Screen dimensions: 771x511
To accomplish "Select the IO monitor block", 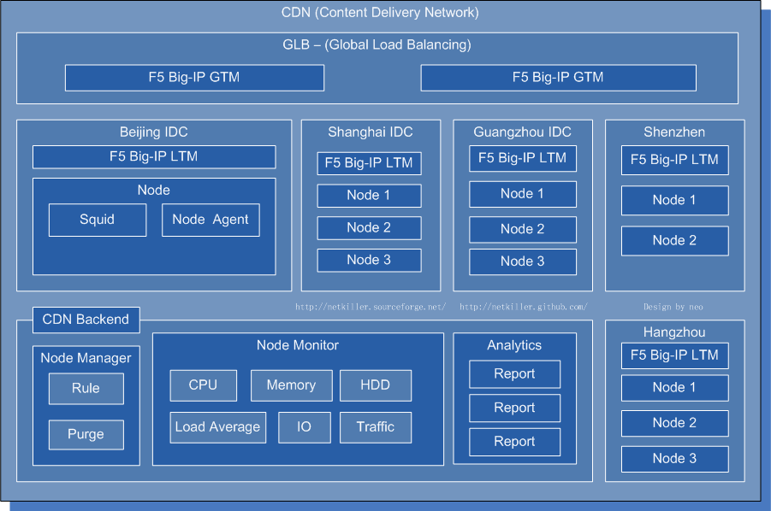I will pyautogui.click(x=304, y=427).
